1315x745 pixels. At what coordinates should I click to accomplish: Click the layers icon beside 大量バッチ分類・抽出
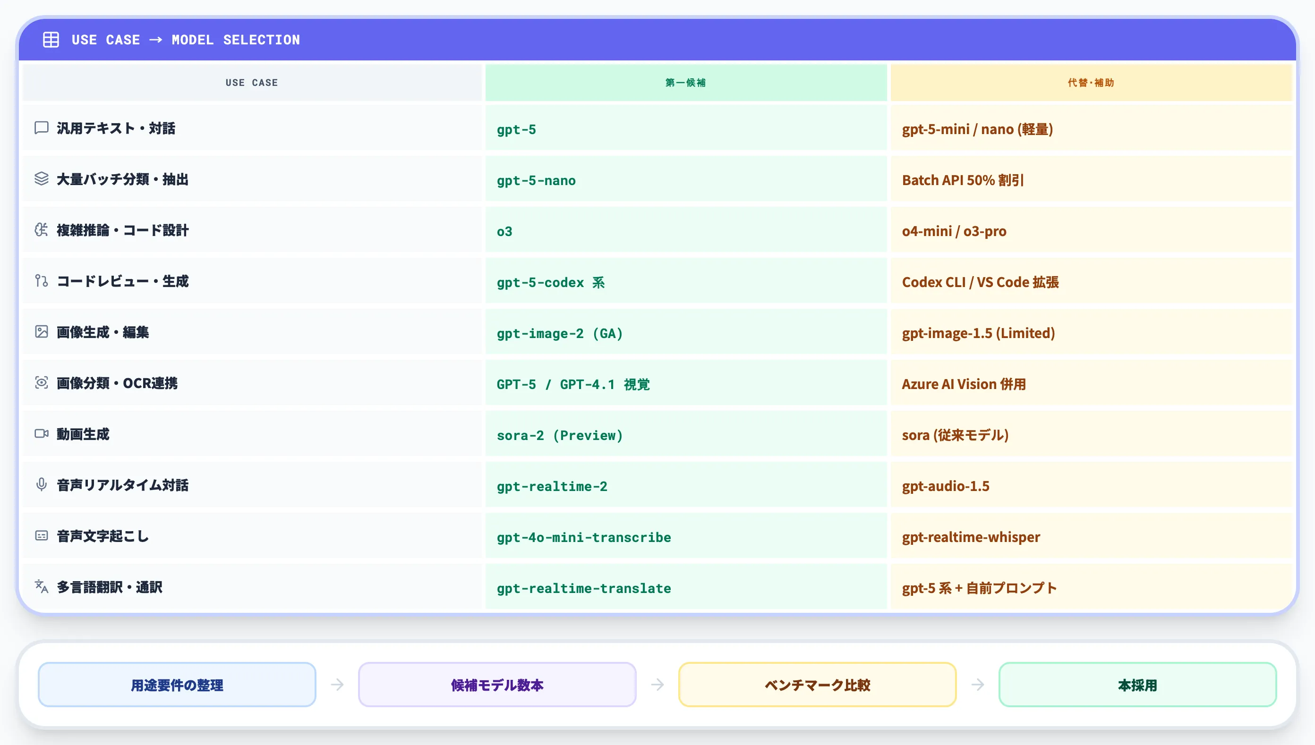pyautogui.click(x=42, y=178)
